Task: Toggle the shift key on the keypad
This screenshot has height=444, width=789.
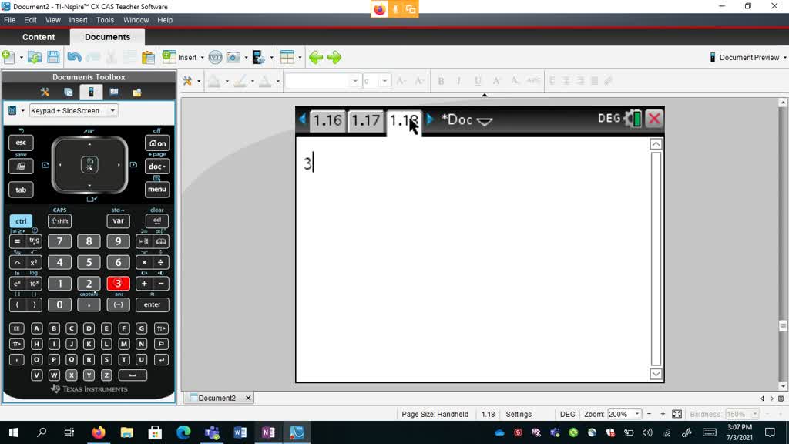Action: 59,220
